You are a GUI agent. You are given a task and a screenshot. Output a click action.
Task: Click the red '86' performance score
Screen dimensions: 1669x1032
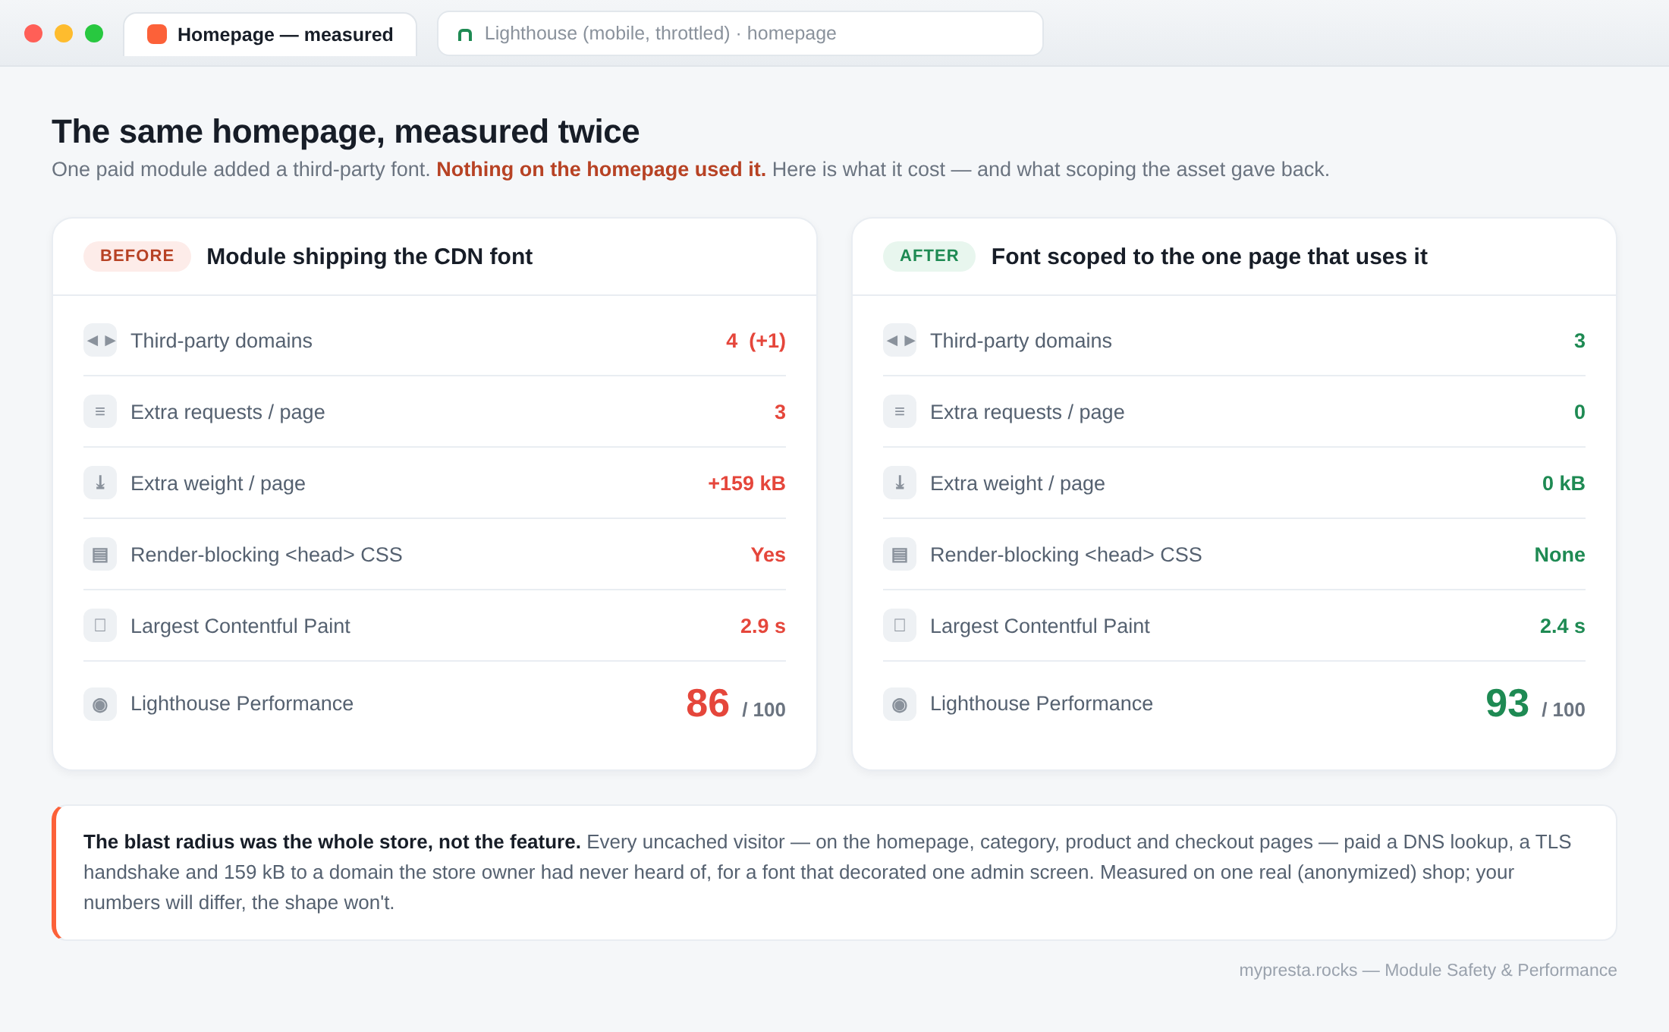(708, 703)
